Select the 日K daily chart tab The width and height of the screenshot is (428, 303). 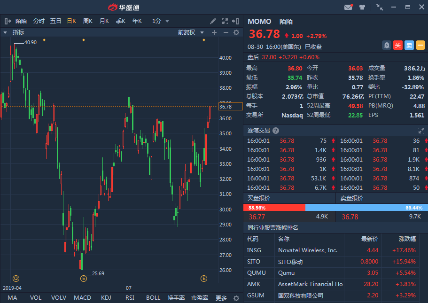tap(71, 21)
